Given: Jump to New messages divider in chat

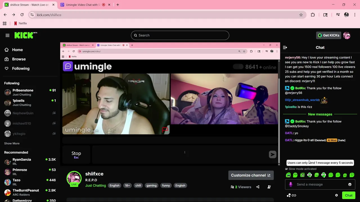Looking at the screenshot, I should point(320,114).
